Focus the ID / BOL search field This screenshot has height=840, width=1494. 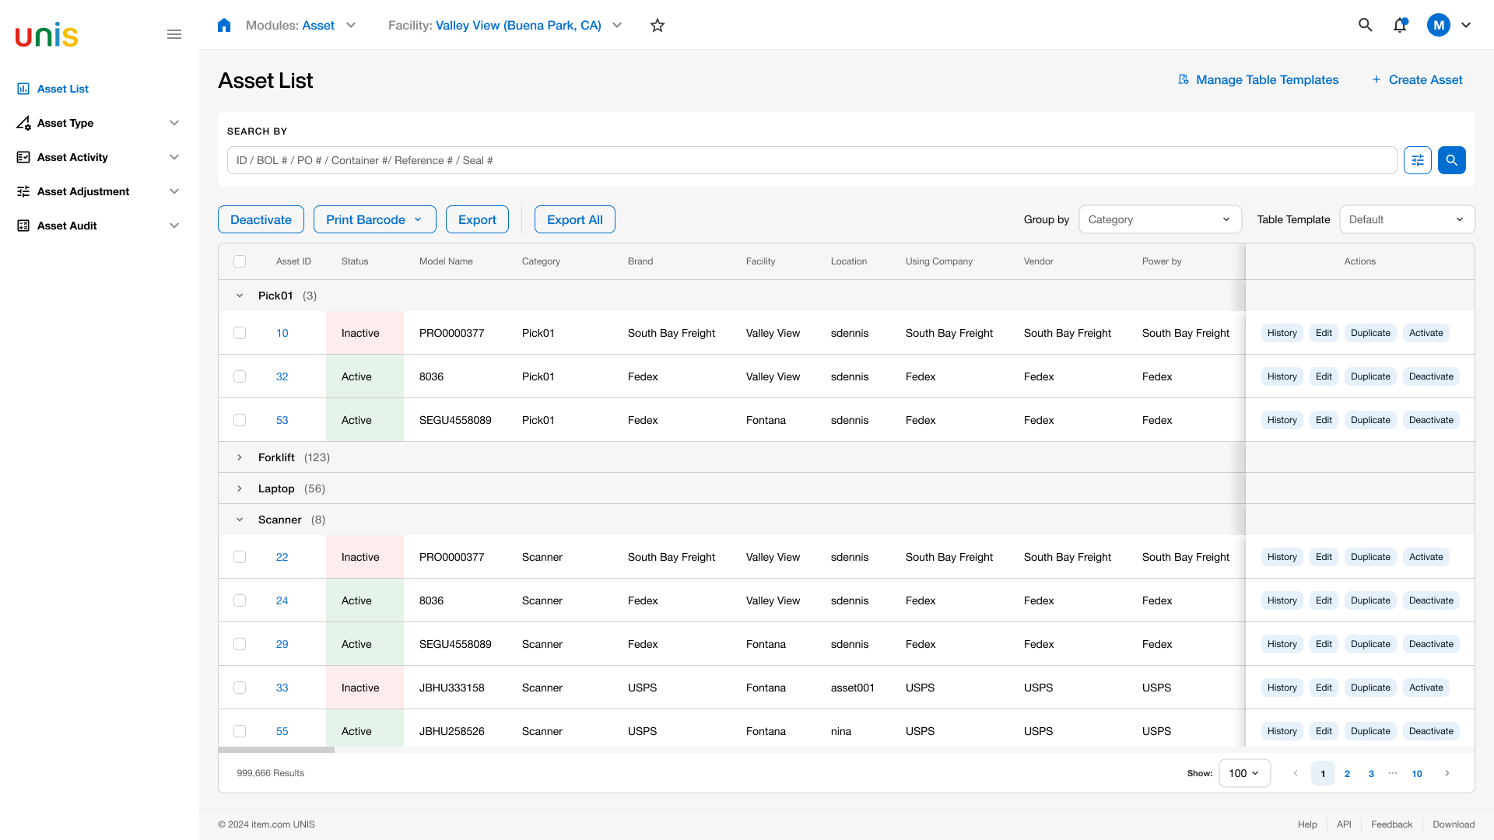pos(812,160)
